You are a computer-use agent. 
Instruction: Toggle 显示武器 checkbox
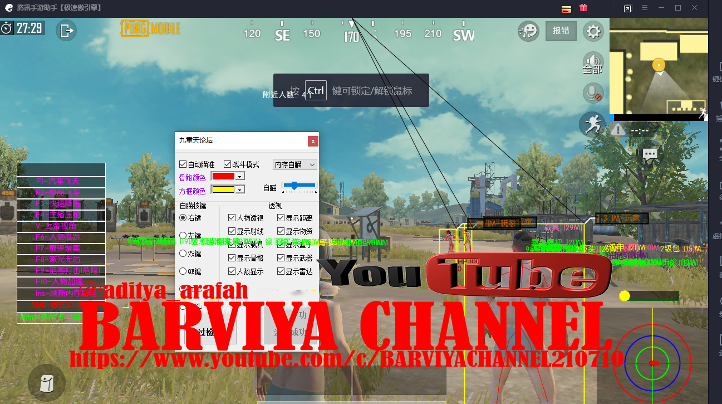click(281, 258)
